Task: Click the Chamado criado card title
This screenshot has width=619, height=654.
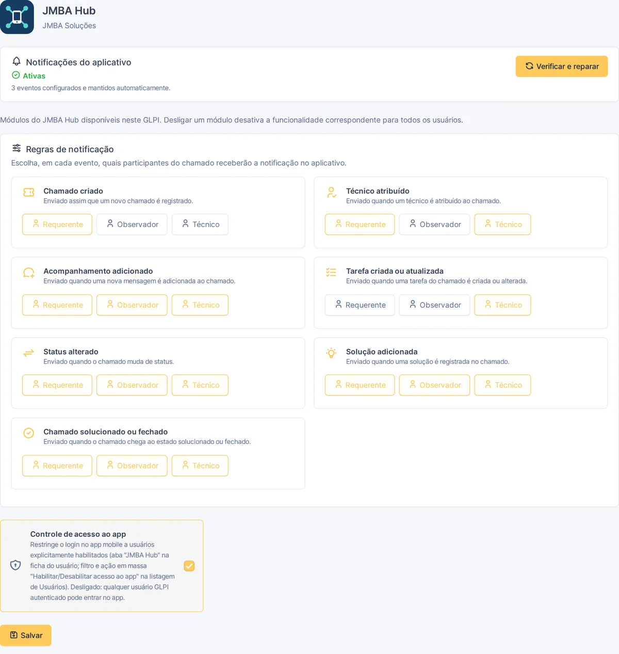Action: pos(73,191)
